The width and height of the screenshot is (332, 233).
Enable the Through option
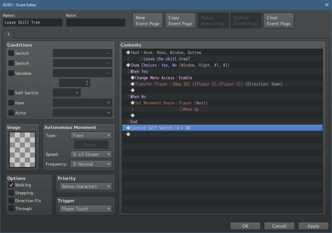pos(12,208)
